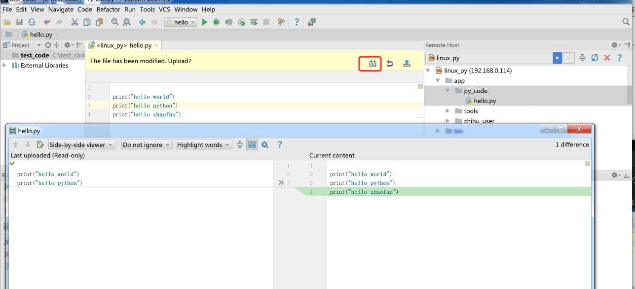Expand the zhihu_user folder

tap(448, 121)
